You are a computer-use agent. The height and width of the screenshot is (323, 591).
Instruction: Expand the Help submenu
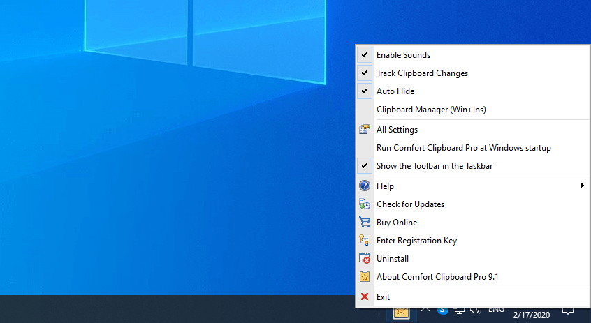coord(473,186)
